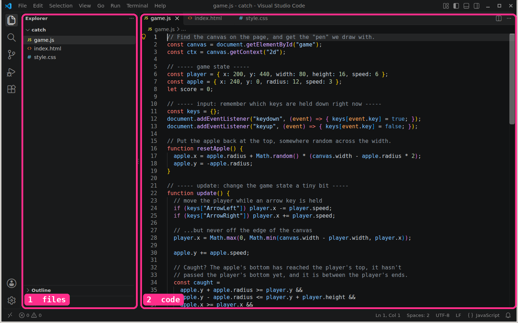
Task: Open the errors and warnings problems indicator
Action: (30, 315)
